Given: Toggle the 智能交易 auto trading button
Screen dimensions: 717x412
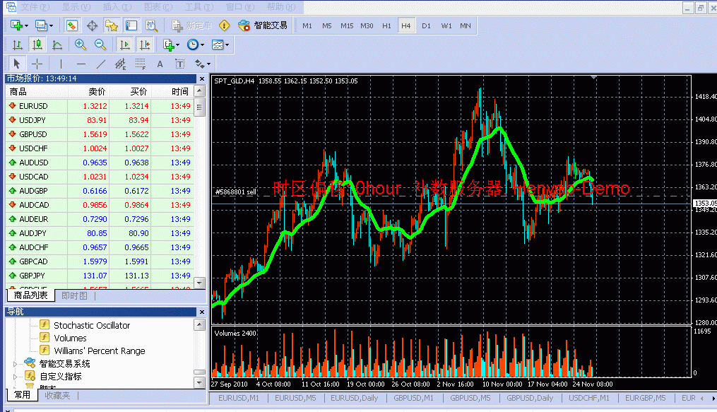Looking at the screenshot, I should [x=263, y=25].
